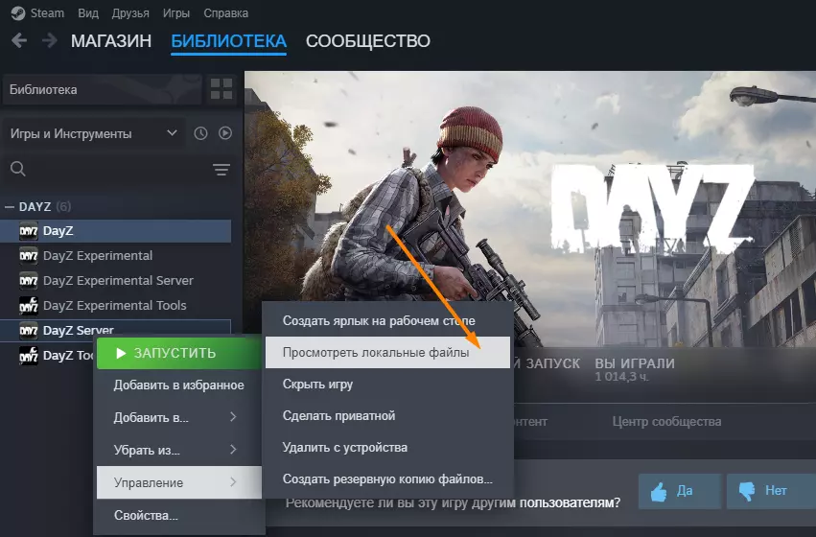Click the DayZ Experimental icon

pyautogui.click(x=28, y=255)
